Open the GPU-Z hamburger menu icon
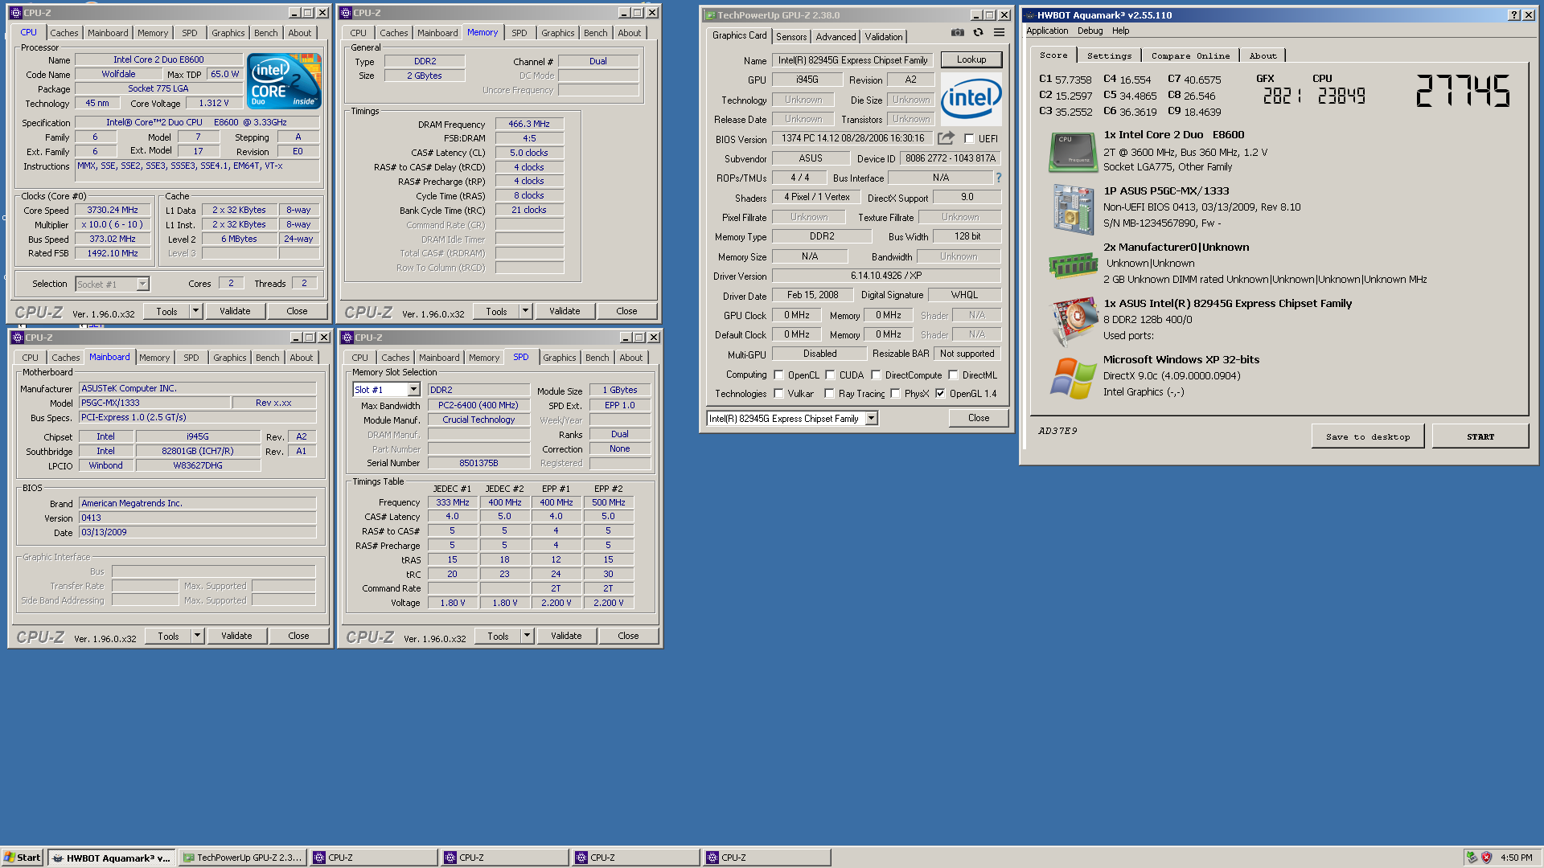1544x868 pixels. pyautogui.click(x=999, y=33)
